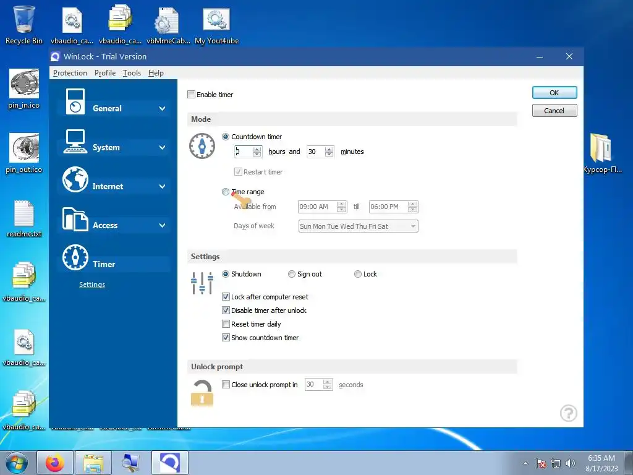This screenshot has height=475, width=633.
Task: Expand the Internet section chevron
Action: pyautogui.click(x=163, y=186)
